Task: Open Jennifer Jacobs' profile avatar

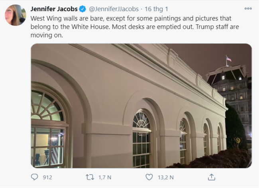Action: click(x=16, y=15)
